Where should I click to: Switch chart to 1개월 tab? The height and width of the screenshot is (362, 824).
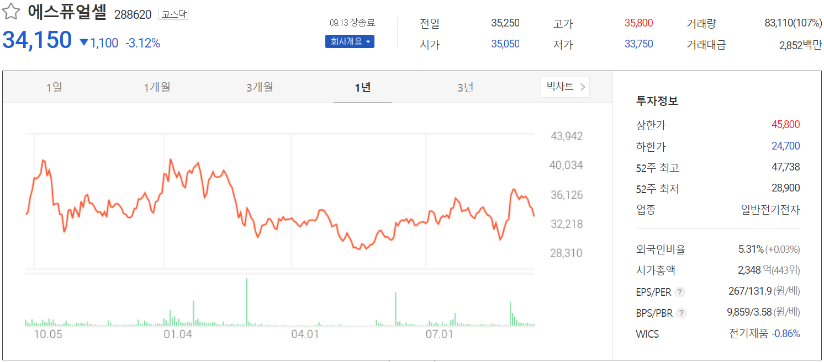click(157, 87)
